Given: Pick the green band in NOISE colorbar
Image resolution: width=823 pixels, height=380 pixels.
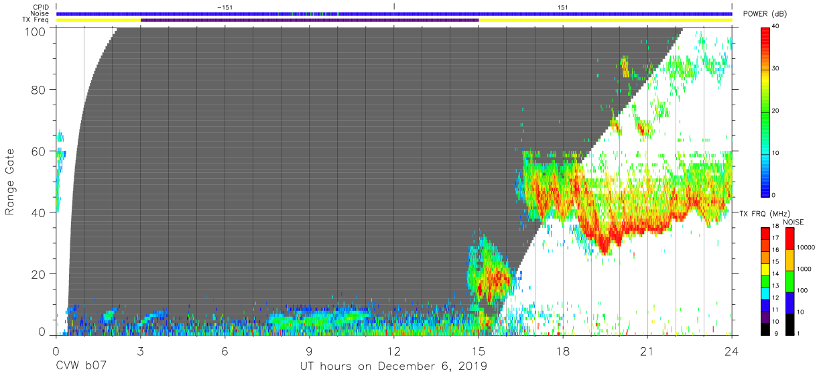Looking at the screenshot, I should coord(789,281).
